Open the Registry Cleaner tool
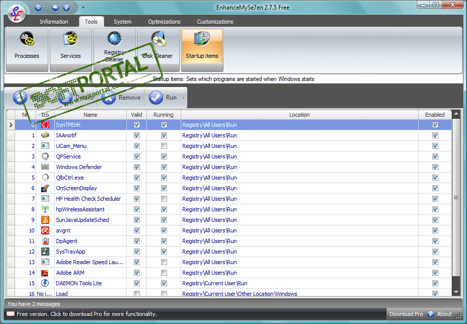 pyautogui.click(x=114, y=50)
